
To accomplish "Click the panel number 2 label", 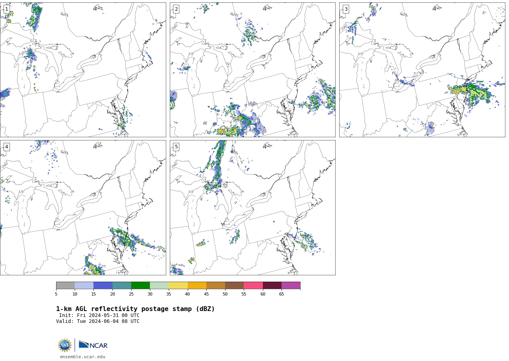I will point(176,9).
